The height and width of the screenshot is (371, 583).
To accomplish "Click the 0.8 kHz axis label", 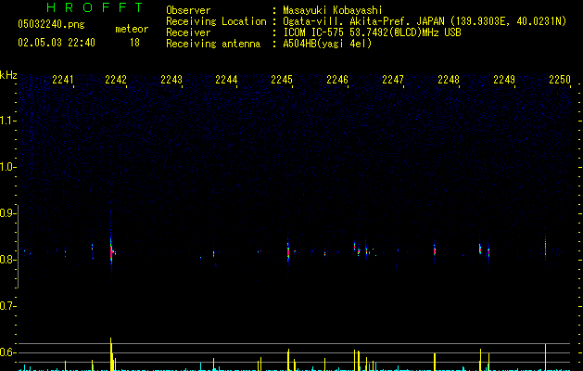I will 7,260.
